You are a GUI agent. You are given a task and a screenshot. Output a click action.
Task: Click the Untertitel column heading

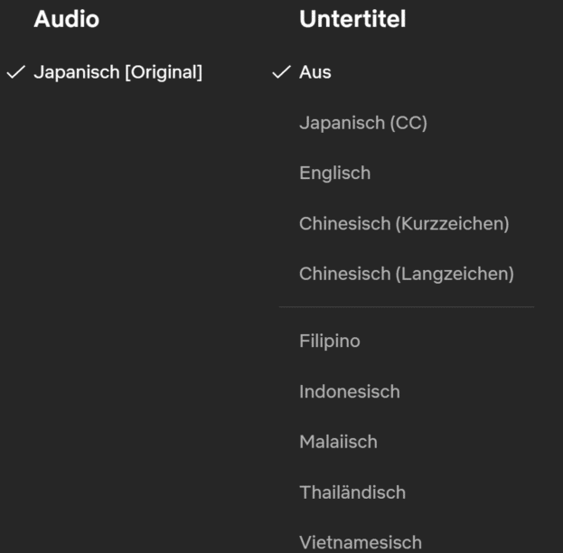[352, 19]
